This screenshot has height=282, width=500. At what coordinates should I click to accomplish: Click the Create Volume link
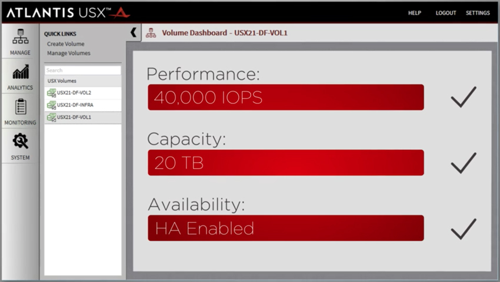coord(66,44)
